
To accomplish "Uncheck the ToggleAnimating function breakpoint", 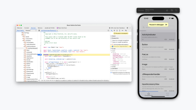I will point(112,46).
